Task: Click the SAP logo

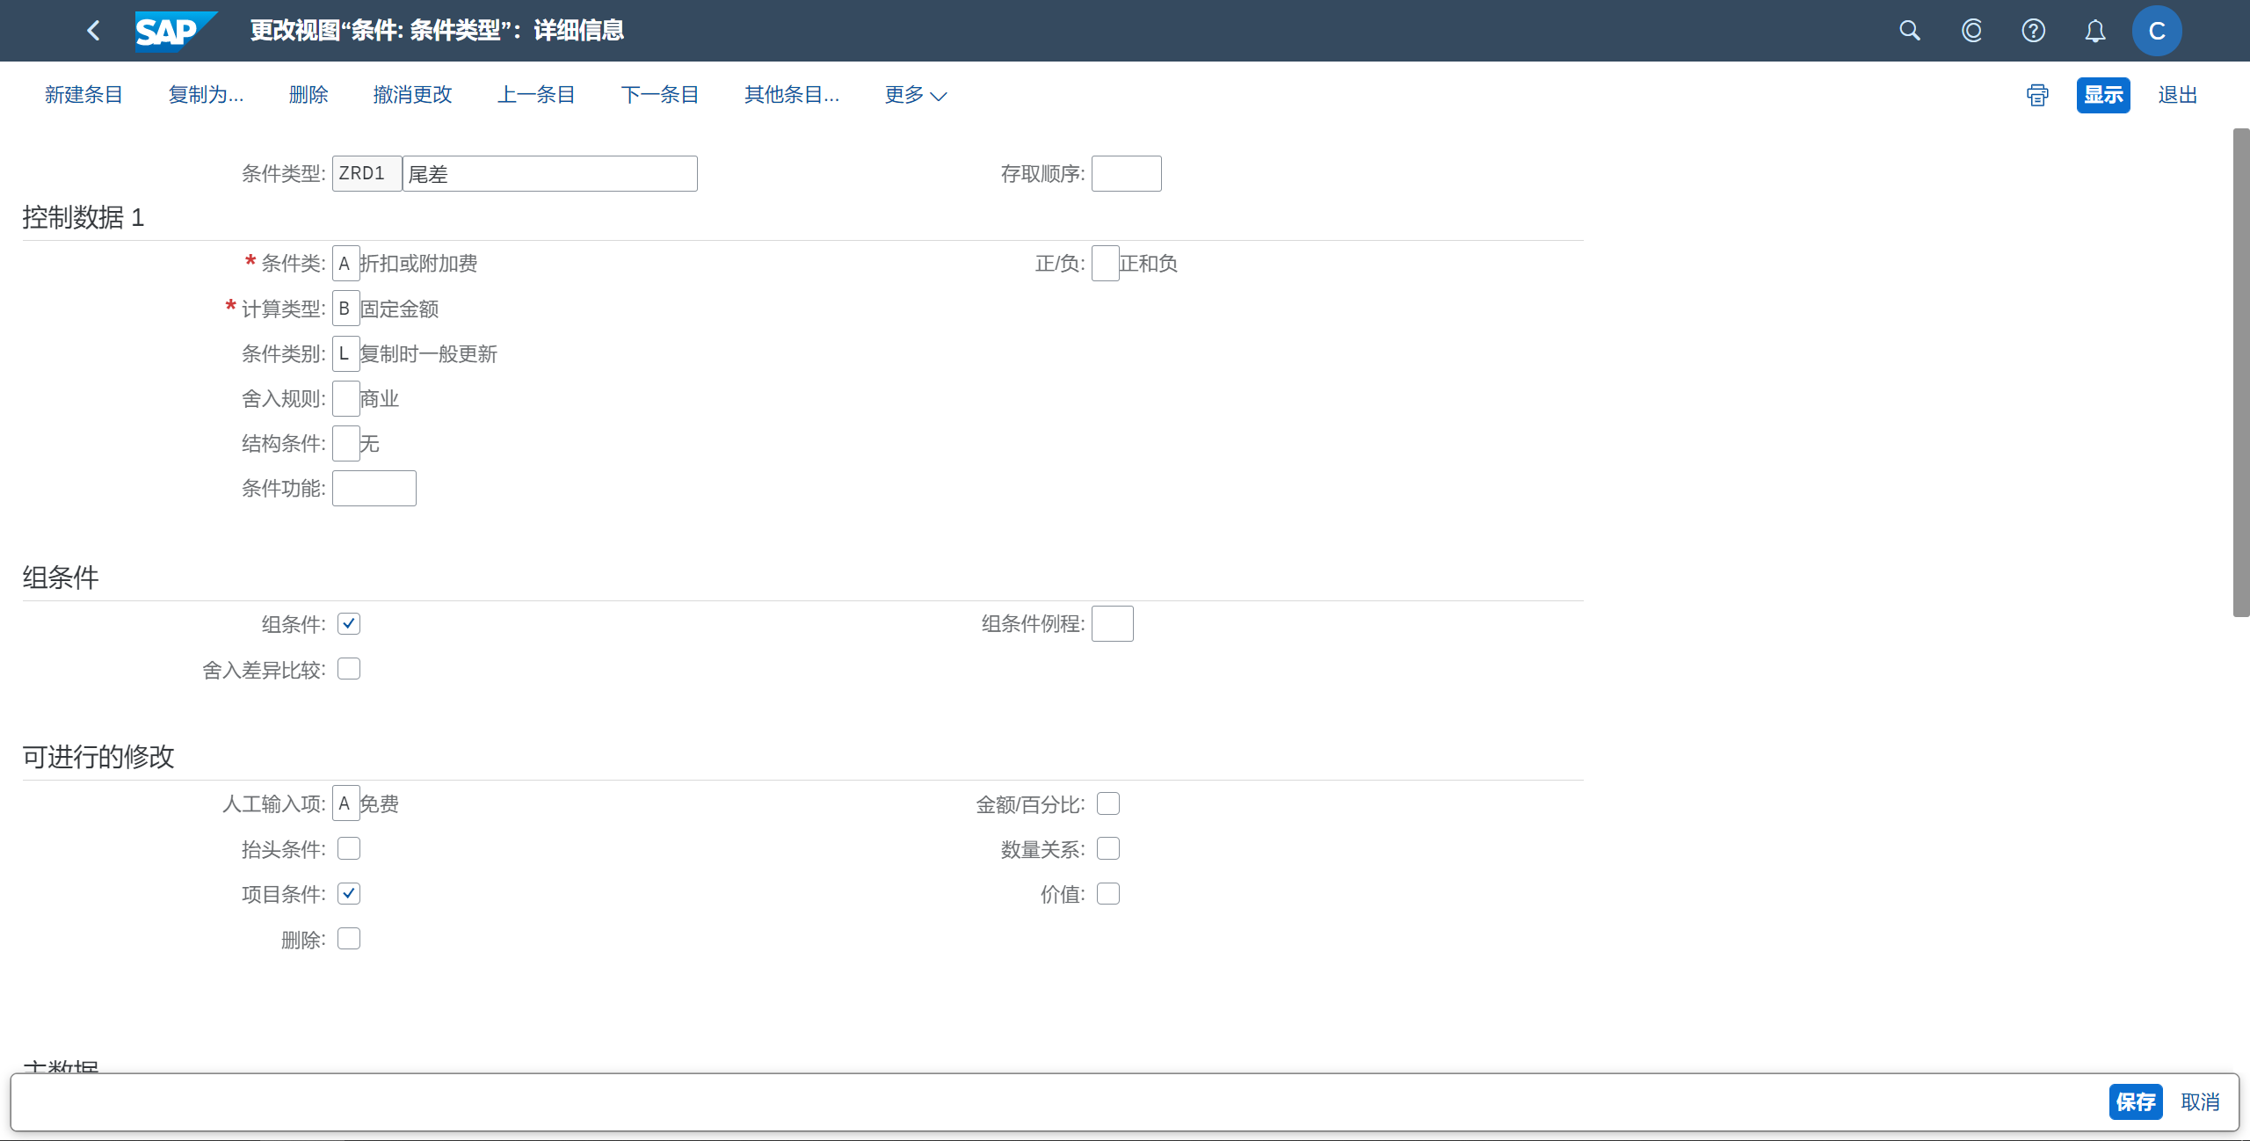Action: (x=174, y=31)
